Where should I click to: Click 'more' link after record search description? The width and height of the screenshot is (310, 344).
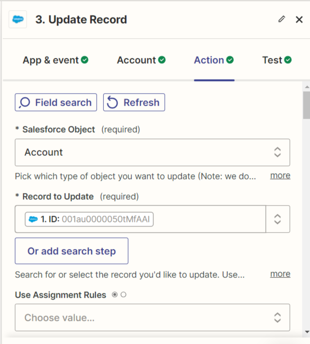[280, 274]
